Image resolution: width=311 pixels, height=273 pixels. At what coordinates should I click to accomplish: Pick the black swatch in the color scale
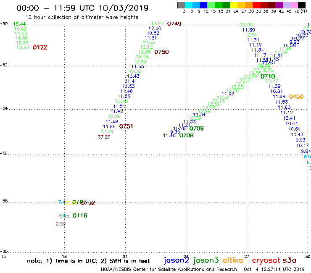coord(302,5)
